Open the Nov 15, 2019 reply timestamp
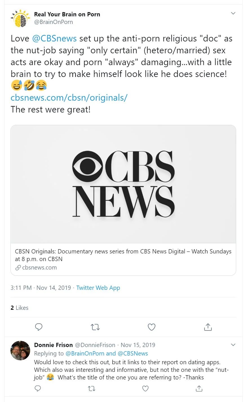Viewport: 248px width, 402px height. tap(138, 345)
